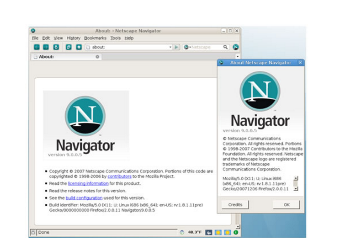Open the Tools menu
This screenshot has height=241, width=361.
[x=115, y=38]
